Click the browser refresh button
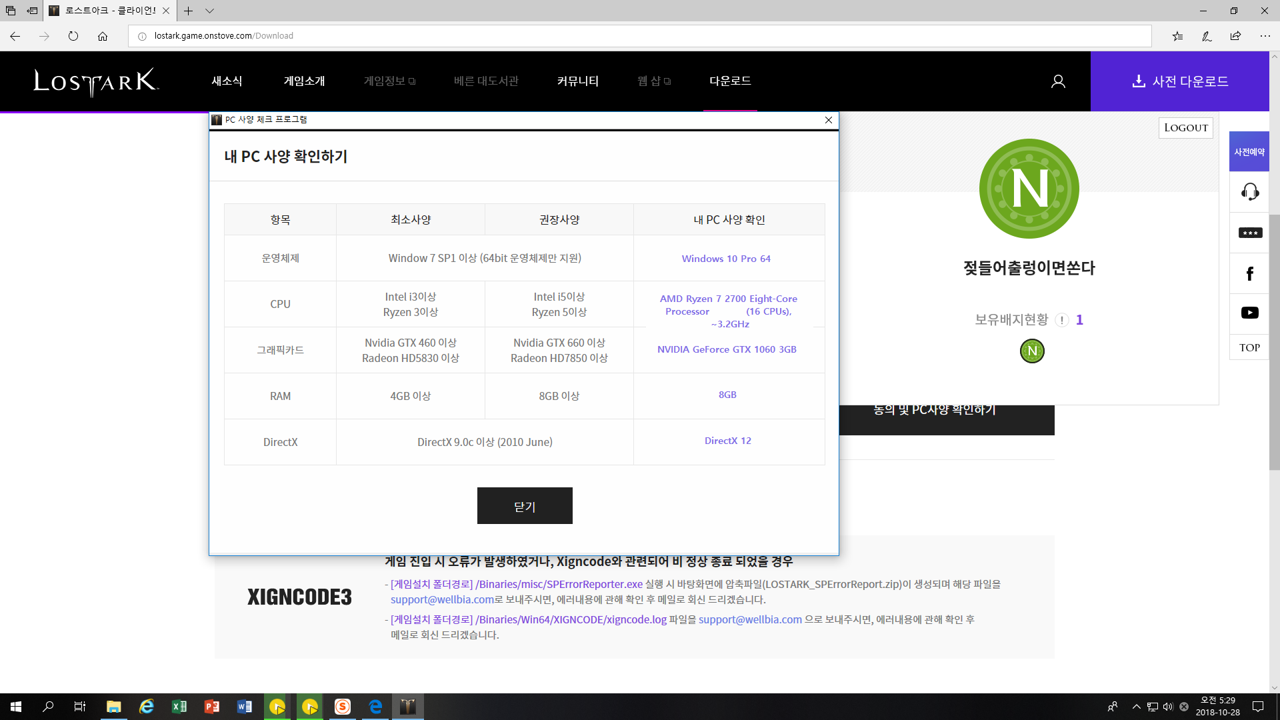 73,36
